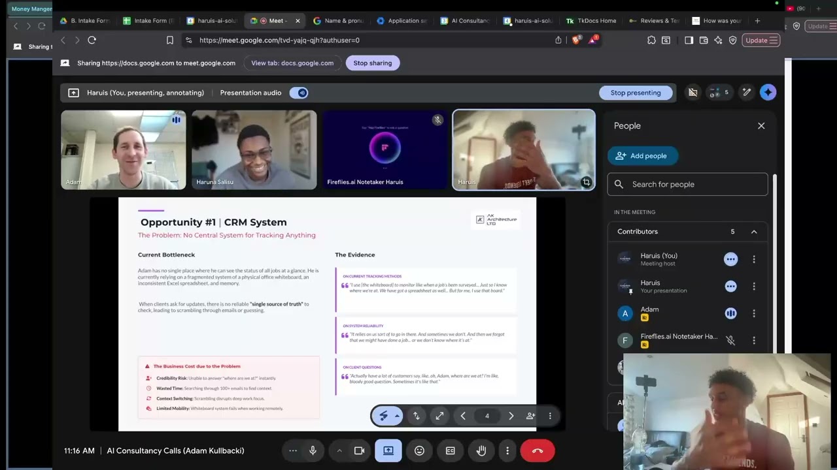
Task: Click the present screen button in call bar
Action: click(x=388, y=450)
